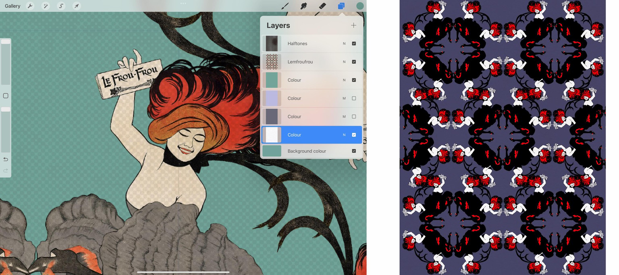Hide the Lemfroufrou layer
This screenshot has height=275, width=619.
354,62
